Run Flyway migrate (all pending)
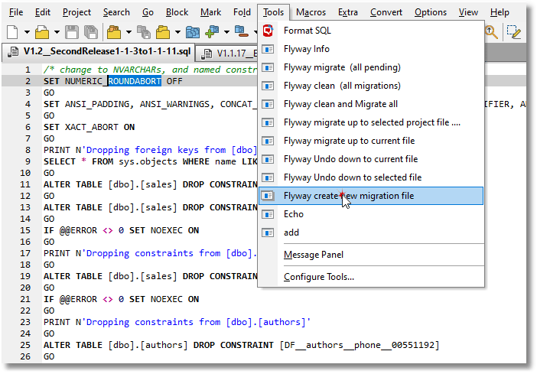Screen dimensions: 537x374 pyautogui.click(x=371, y=67)
